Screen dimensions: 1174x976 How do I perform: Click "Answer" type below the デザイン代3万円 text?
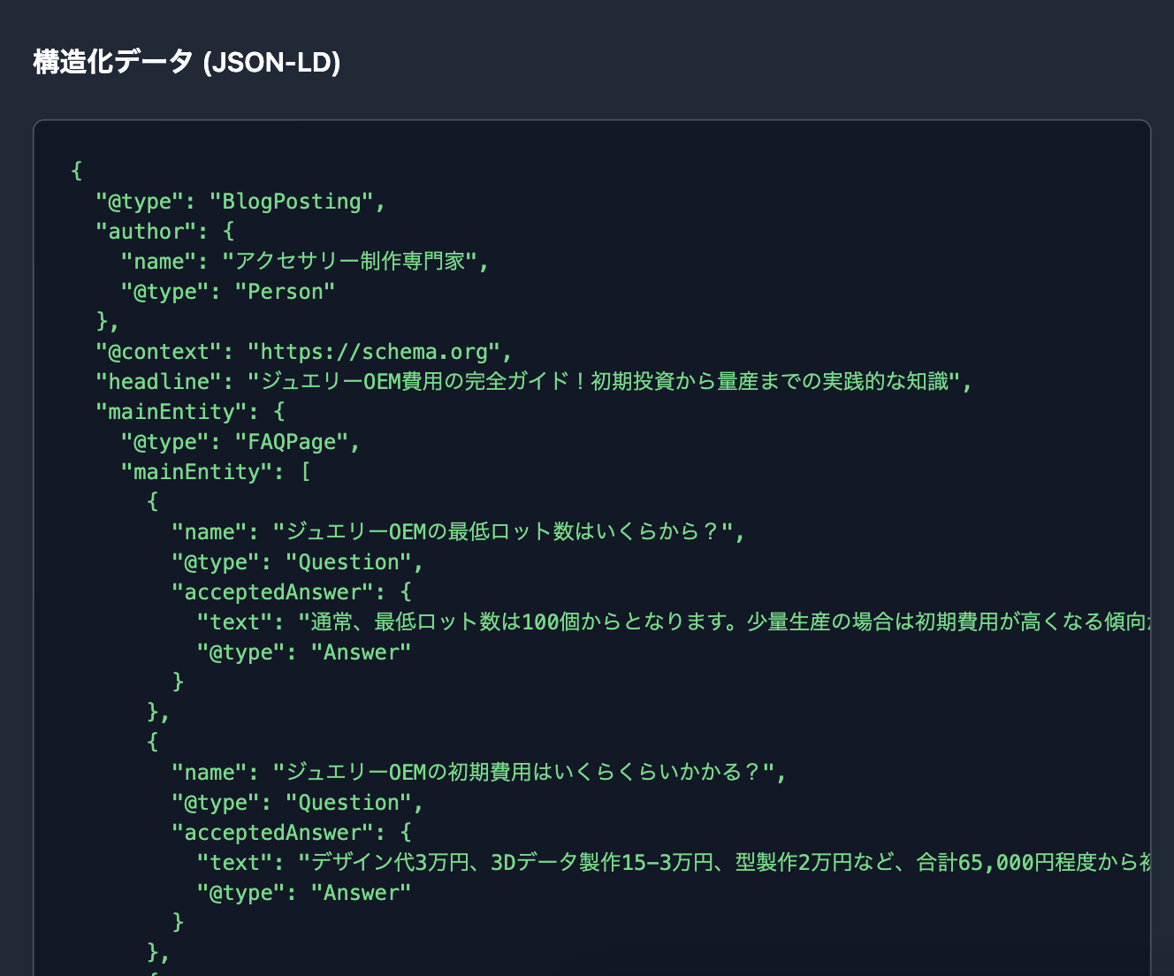[361, 893]
